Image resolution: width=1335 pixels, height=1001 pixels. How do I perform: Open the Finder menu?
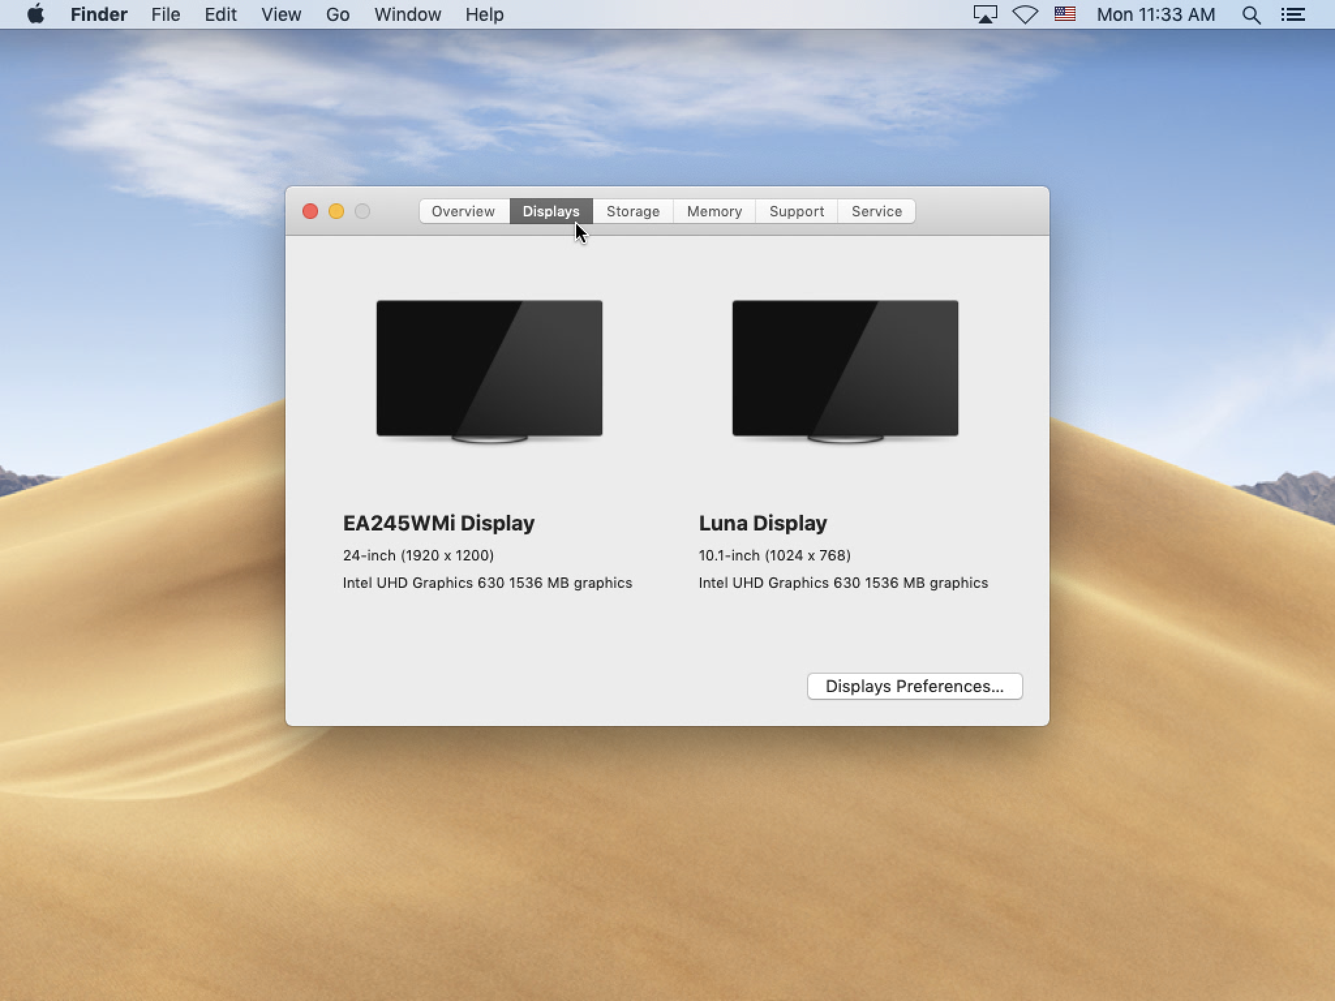tap(99, 14)
